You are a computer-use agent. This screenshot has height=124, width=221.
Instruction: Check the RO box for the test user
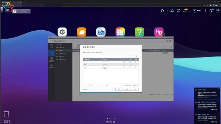click(124, 65)
